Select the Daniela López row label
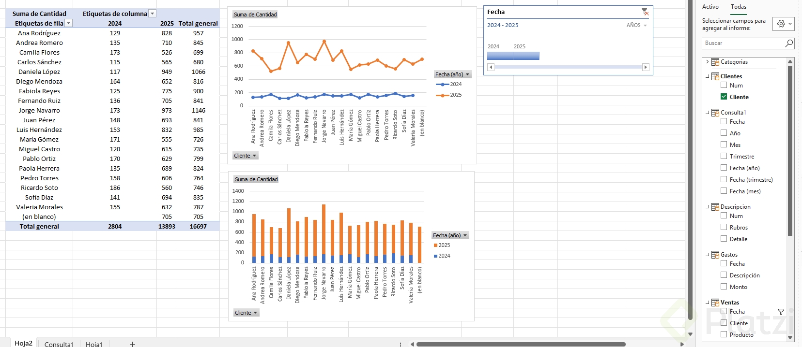This screenshot has height=347, width=802. pos(39,72)
